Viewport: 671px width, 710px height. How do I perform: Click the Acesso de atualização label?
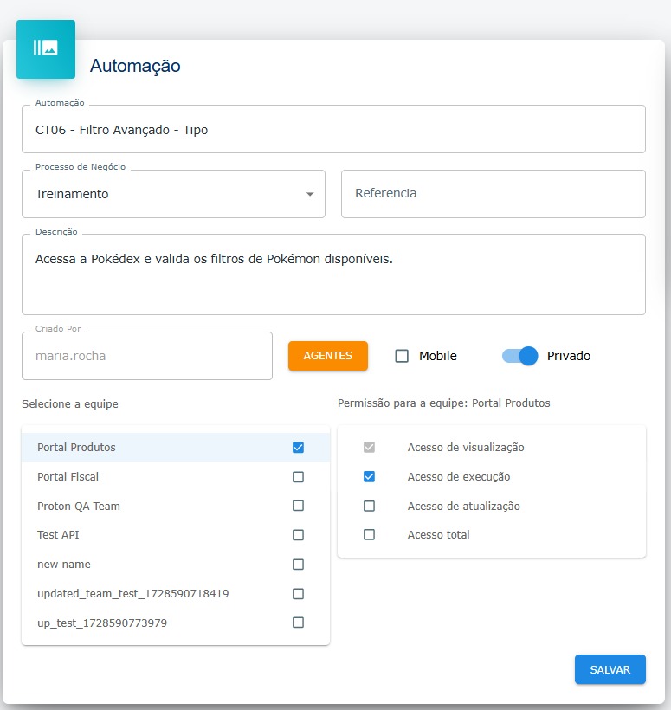(463, 506)
